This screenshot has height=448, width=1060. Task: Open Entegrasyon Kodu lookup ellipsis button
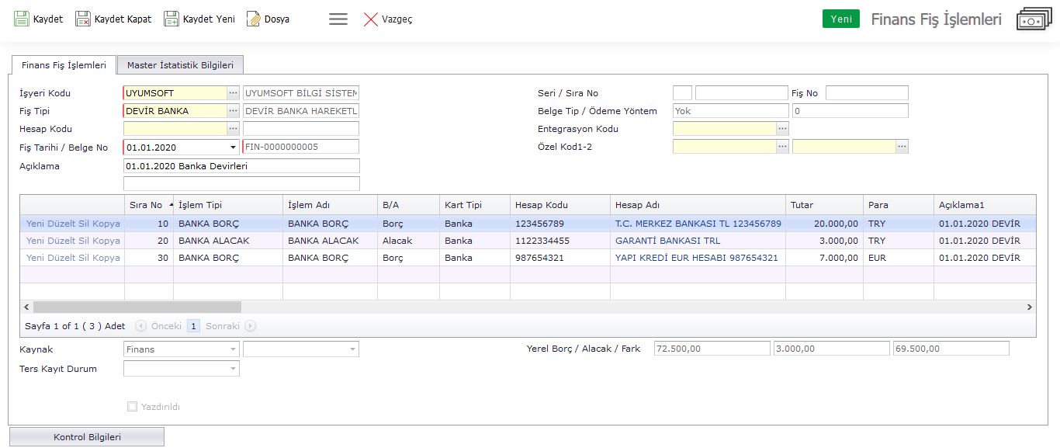tap(782, 129)
